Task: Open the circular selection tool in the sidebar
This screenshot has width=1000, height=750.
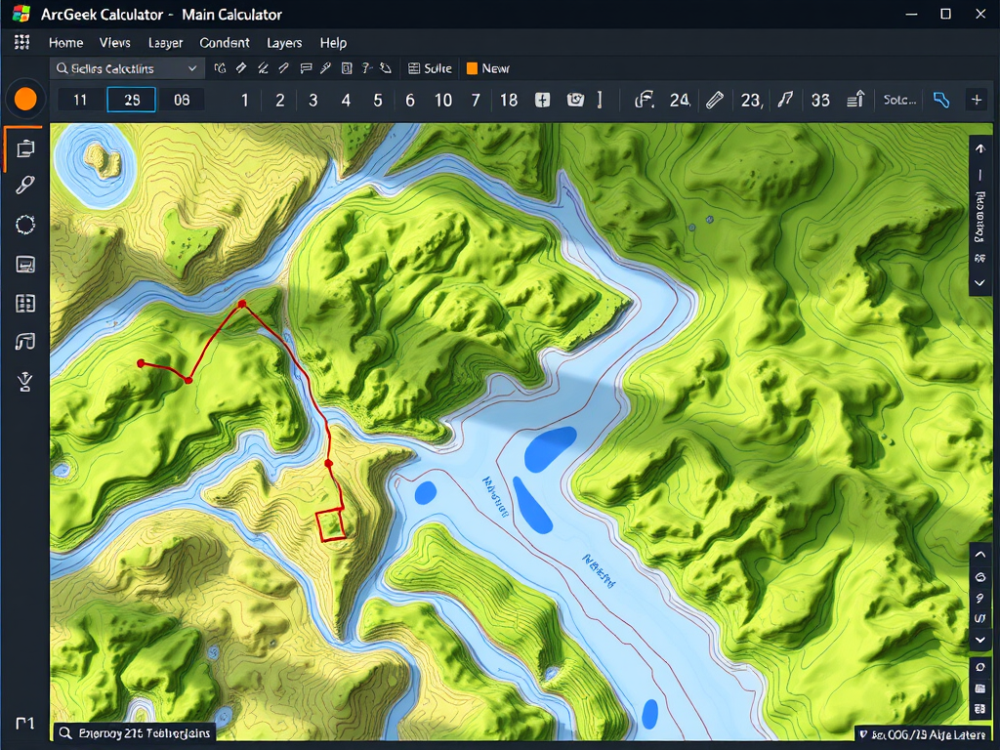Action: (25, 226)
